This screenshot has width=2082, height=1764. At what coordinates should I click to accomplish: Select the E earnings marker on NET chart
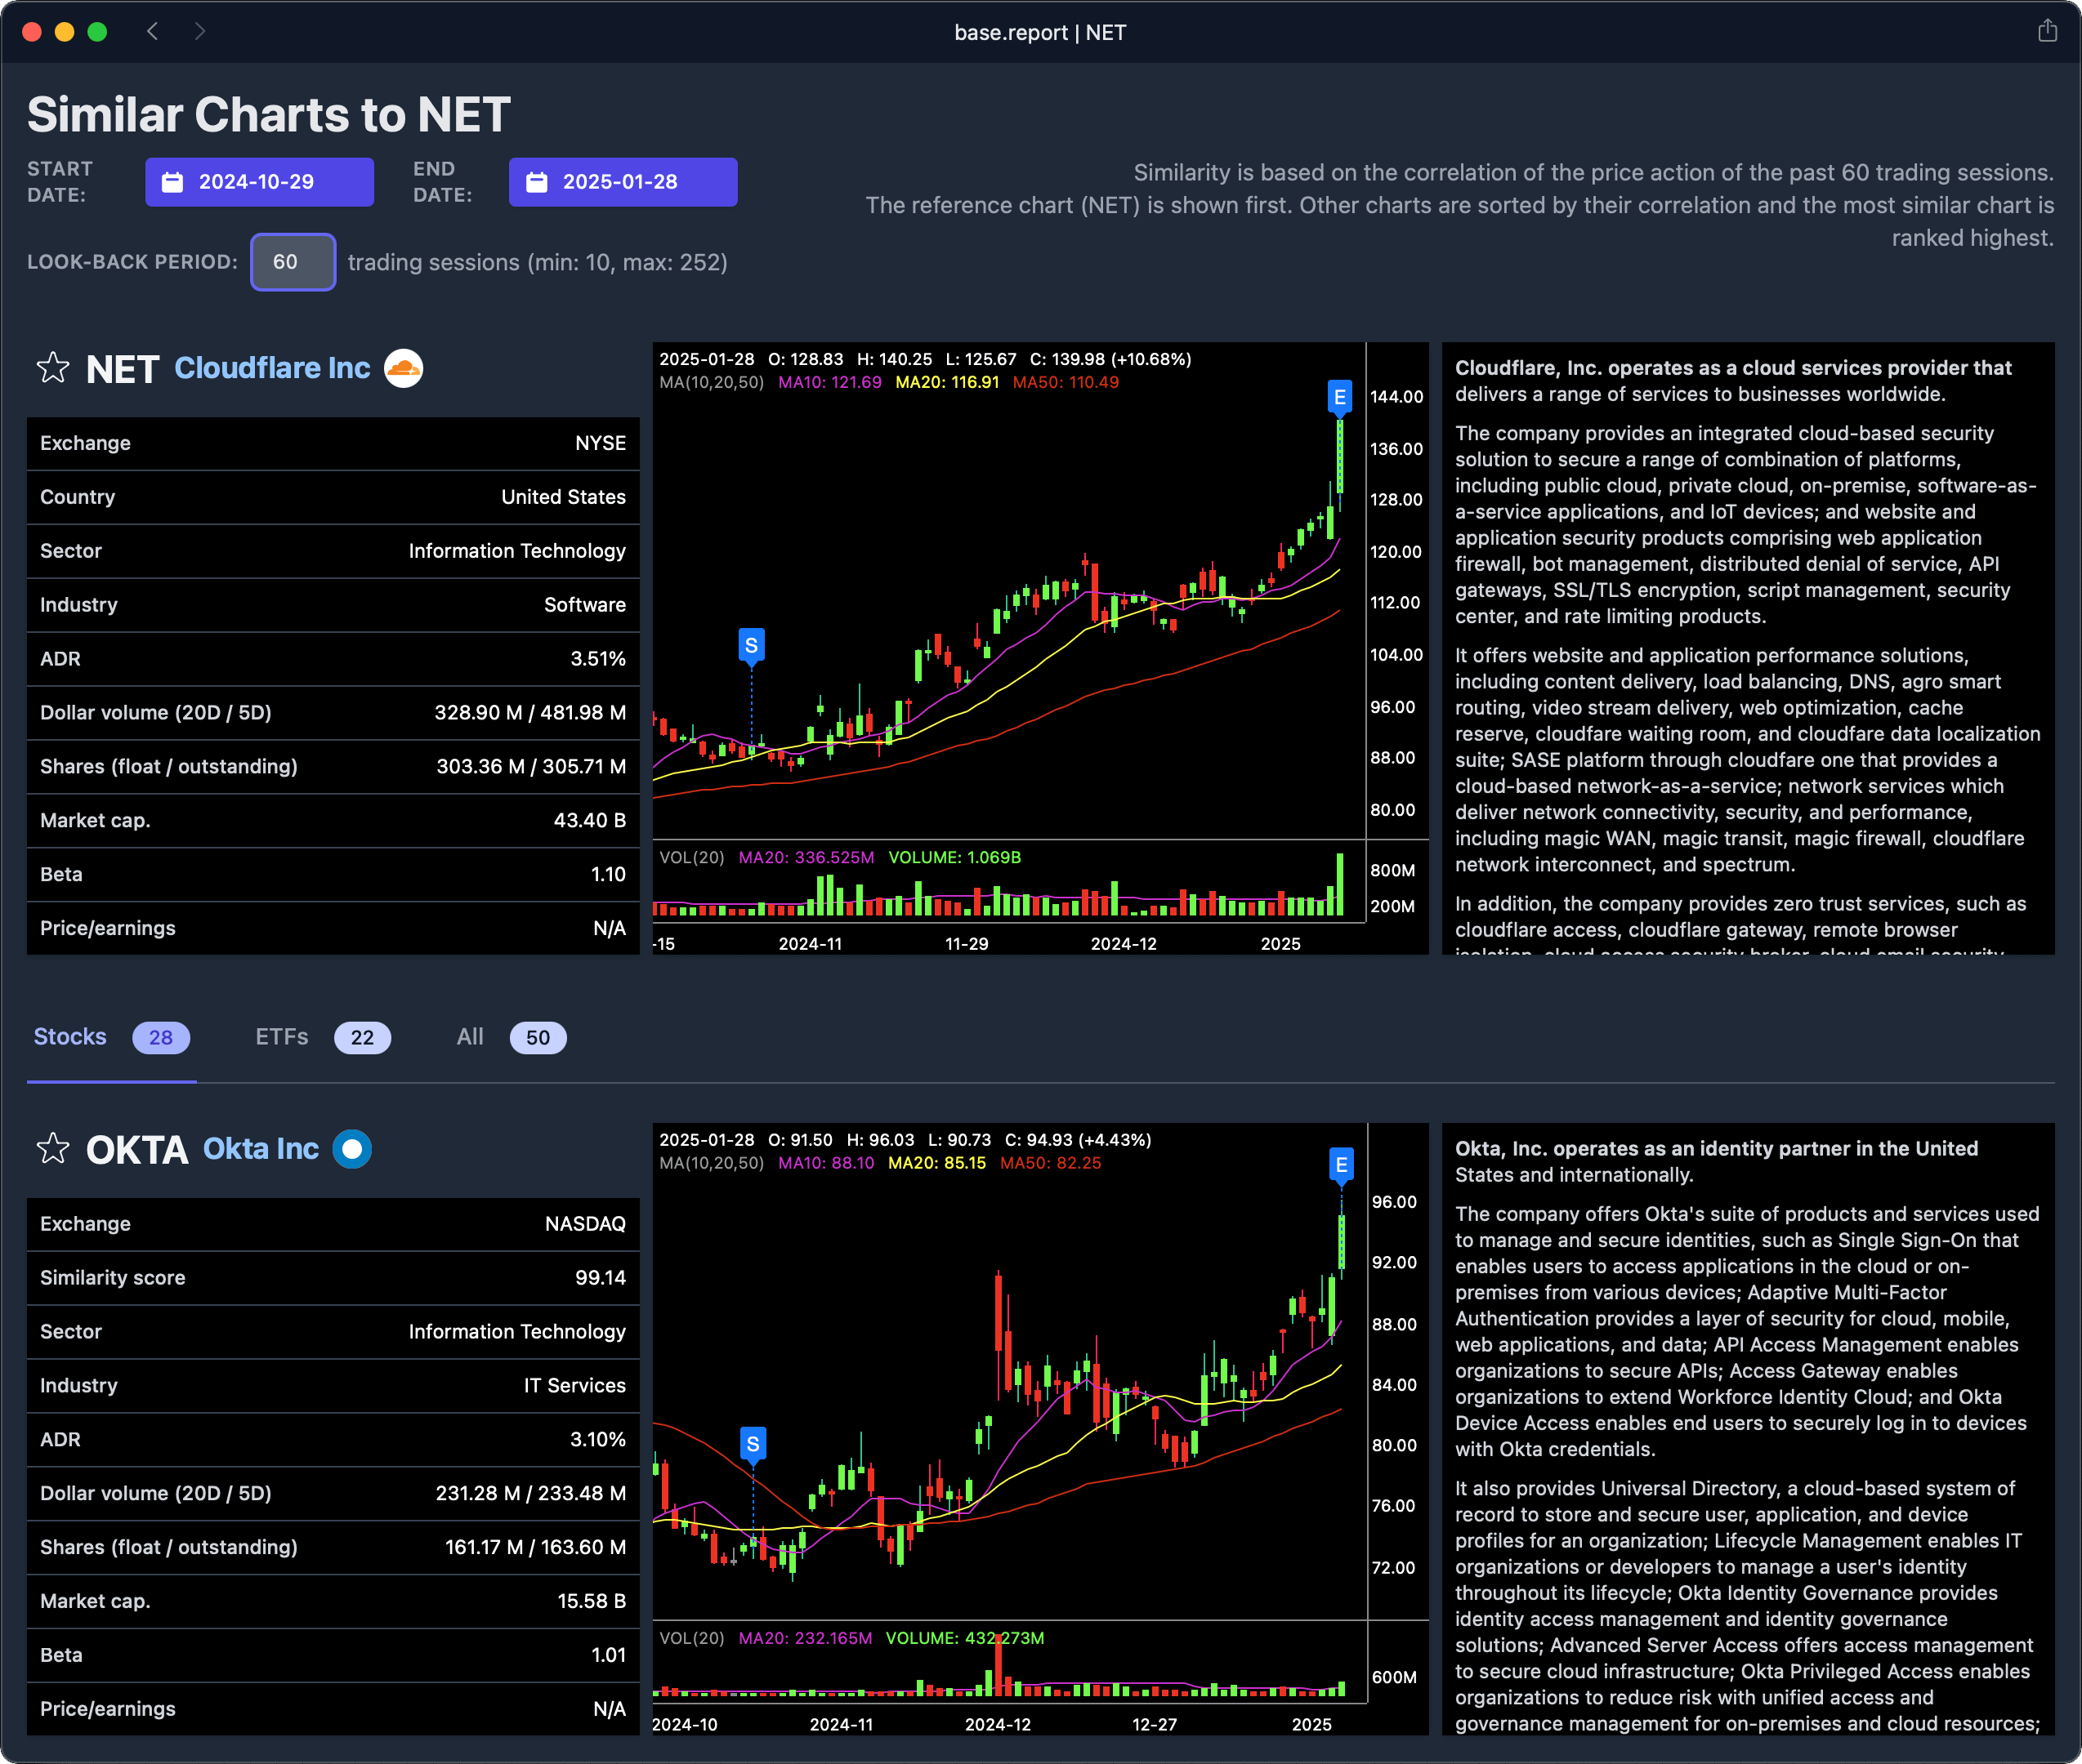point(1339,397)
